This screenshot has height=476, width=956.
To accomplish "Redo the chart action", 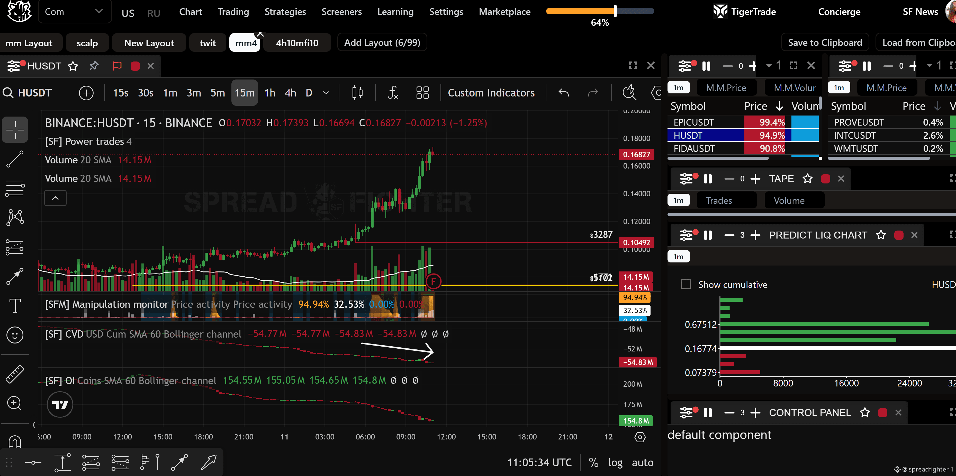I will [593, 93].
